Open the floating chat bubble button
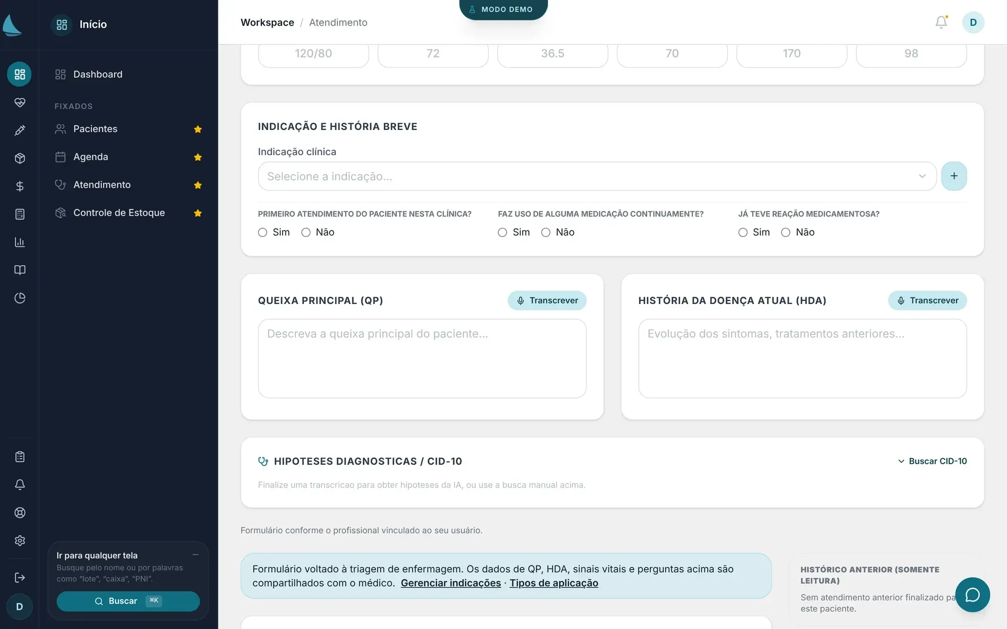This screenshot has height=629, width=1007. pyautogui.click(x=972, y=595)
